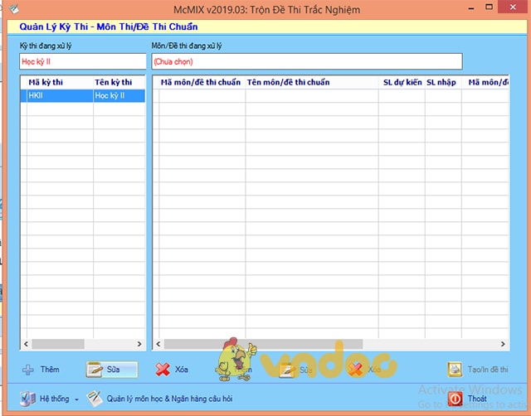The height and width of the screenshot is (416, 531).
Task: Click the Học kỳ II name cell
Action: click(x=119, y=96)
